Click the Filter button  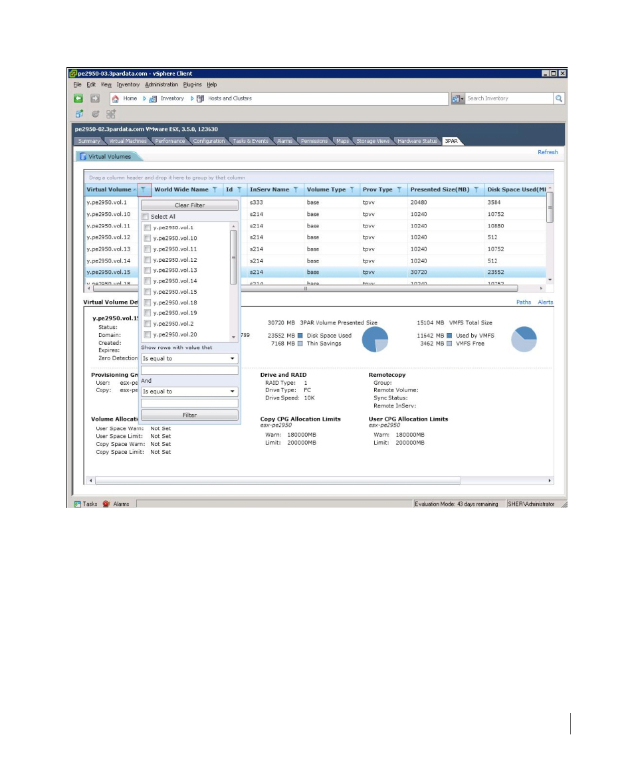tap(189, 415)
